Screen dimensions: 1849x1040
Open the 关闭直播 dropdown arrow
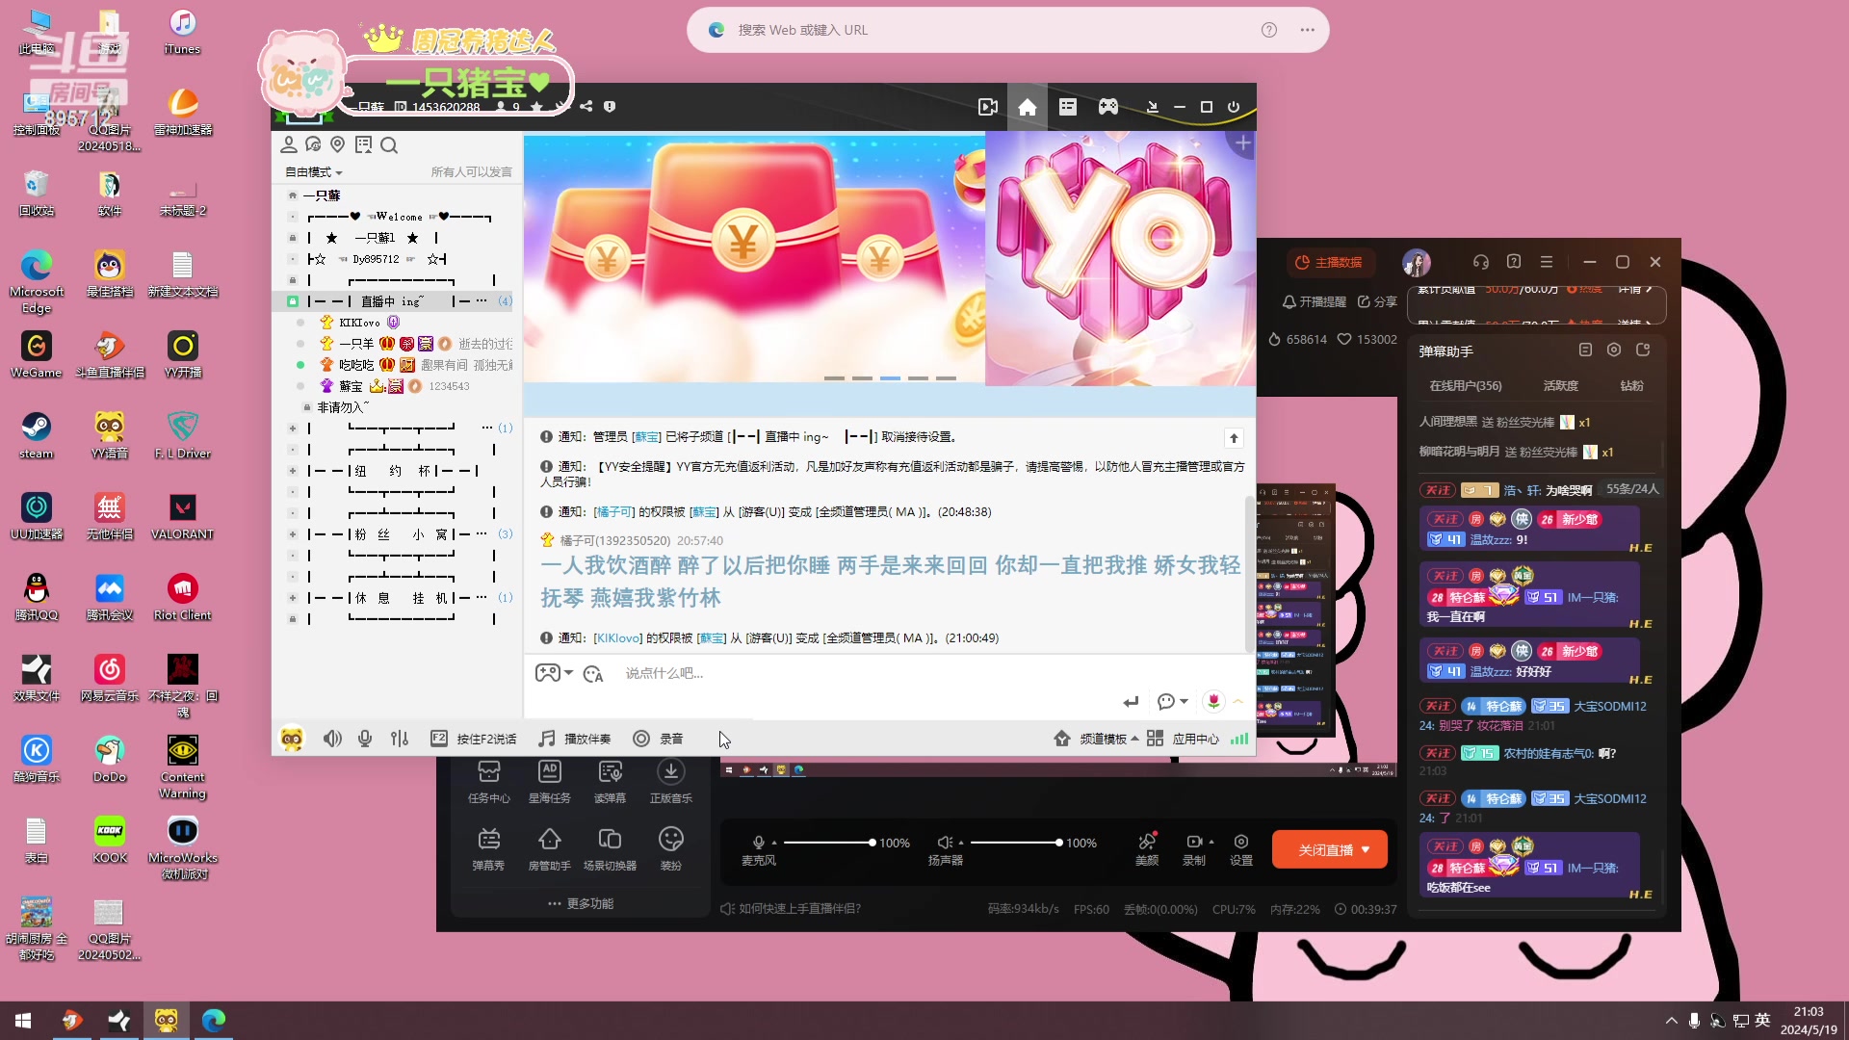1366,849
